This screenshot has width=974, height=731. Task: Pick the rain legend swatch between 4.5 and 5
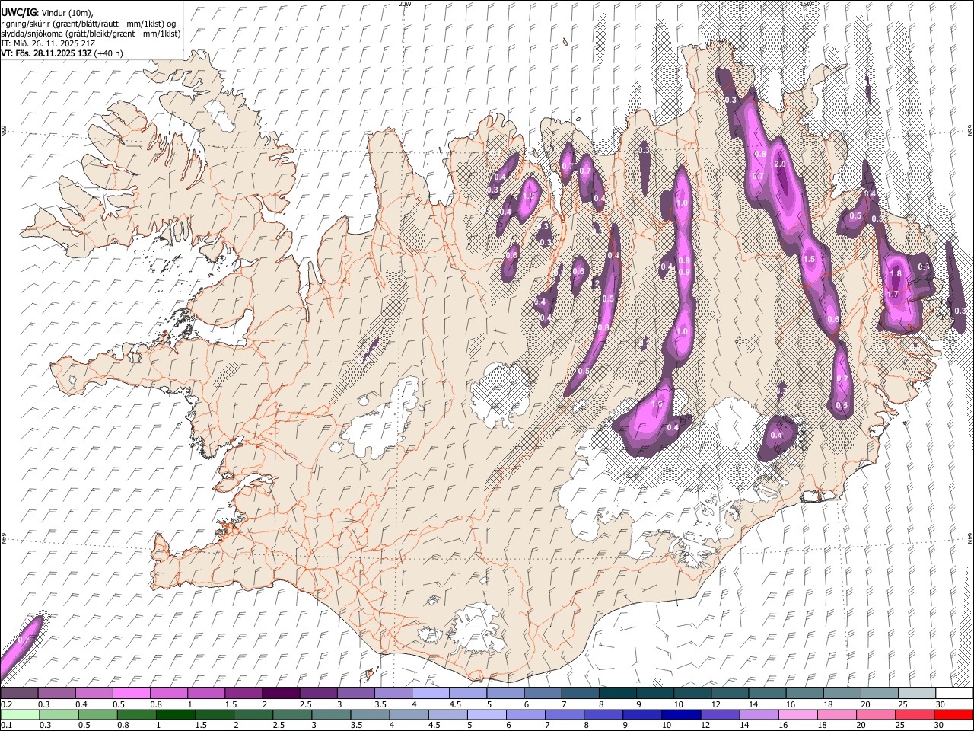pyautogui.click(x=447, y=715)
